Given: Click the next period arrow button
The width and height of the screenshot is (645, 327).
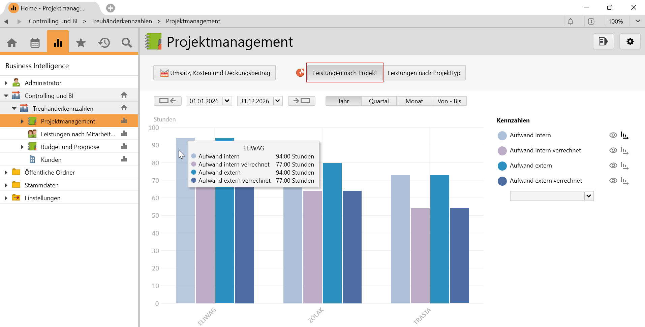Looking at the screenshot, I should pyautogui.click(x=301, y=101).
